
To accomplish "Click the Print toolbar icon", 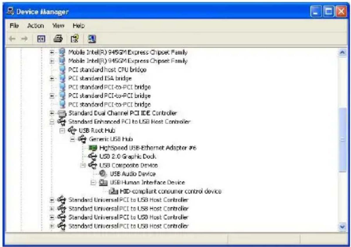I will 58,39.
